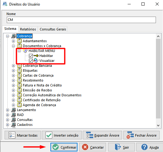Screen dimensions: 163x152
Task: Click the tree vertical scrollbar thumb
Action: coord(158,78)
